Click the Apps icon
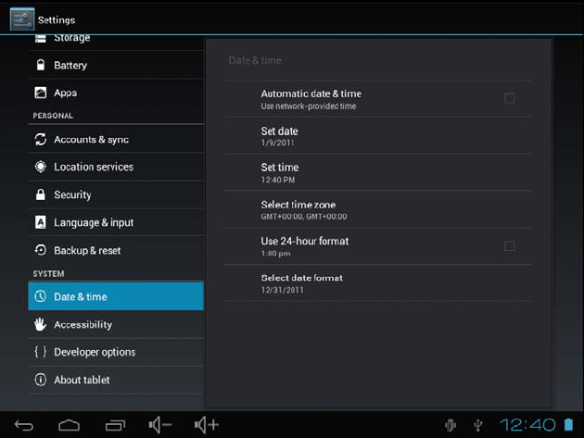584x438 pixels. coord(41,93)
